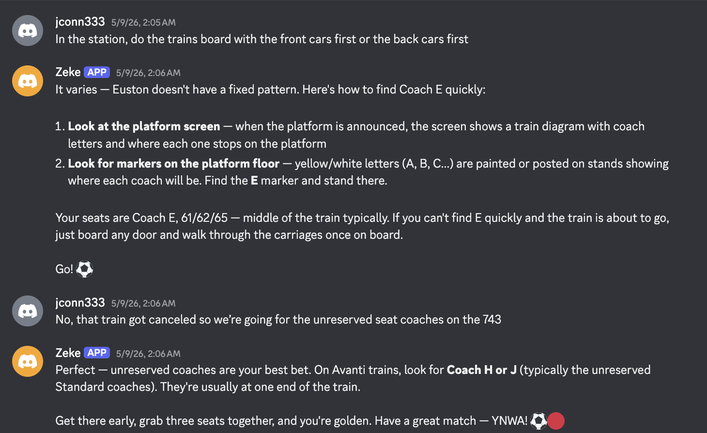Click Zeke's orange avatar on the last reply

[x=28, y=361]
